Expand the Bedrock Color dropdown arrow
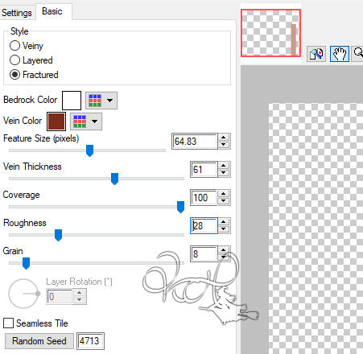This screenshot has height=354, width=363. pos(109,101)
